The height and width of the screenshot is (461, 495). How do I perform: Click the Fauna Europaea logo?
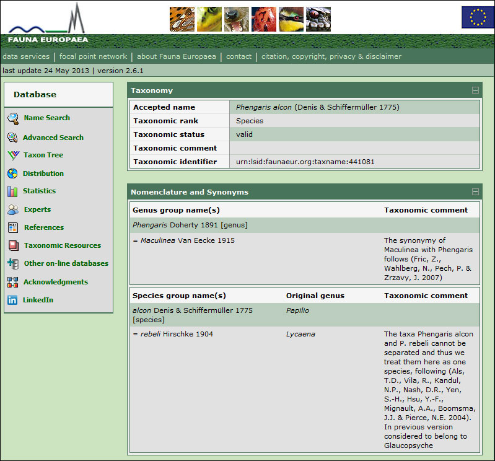pos(46,24)
